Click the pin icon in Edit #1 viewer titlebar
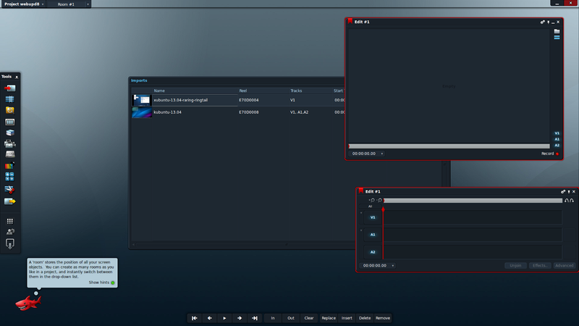 pos(549,22)
